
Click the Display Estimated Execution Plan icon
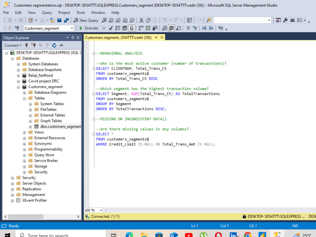point(118,28)
